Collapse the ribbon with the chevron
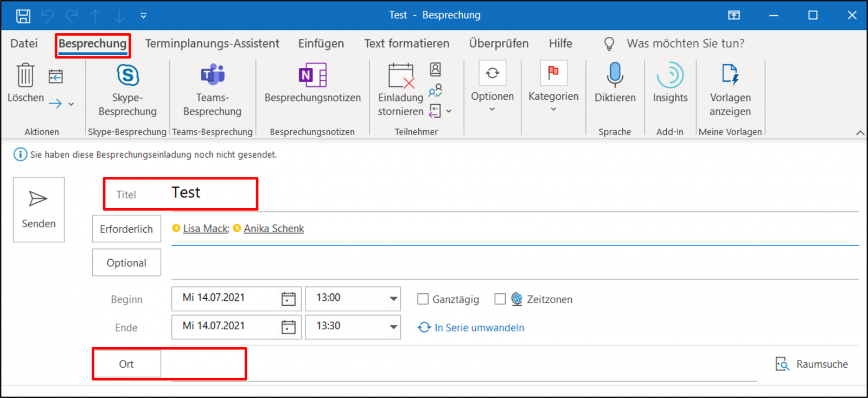 click(x=860, y=133)
